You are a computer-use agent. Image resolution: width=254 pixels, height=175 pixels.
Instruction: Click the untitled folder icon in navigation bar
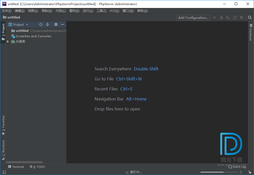click(x=5, y=17)
